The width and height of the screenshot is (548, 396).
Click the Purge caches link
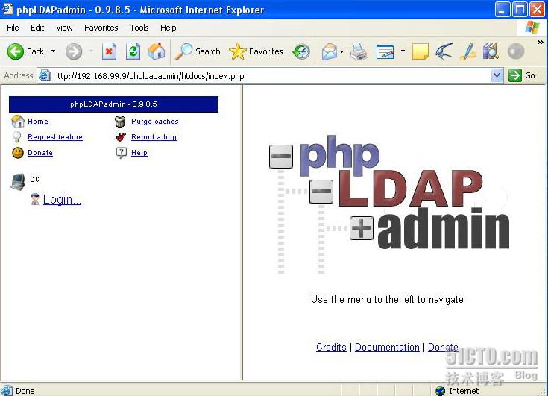(155, 122)
